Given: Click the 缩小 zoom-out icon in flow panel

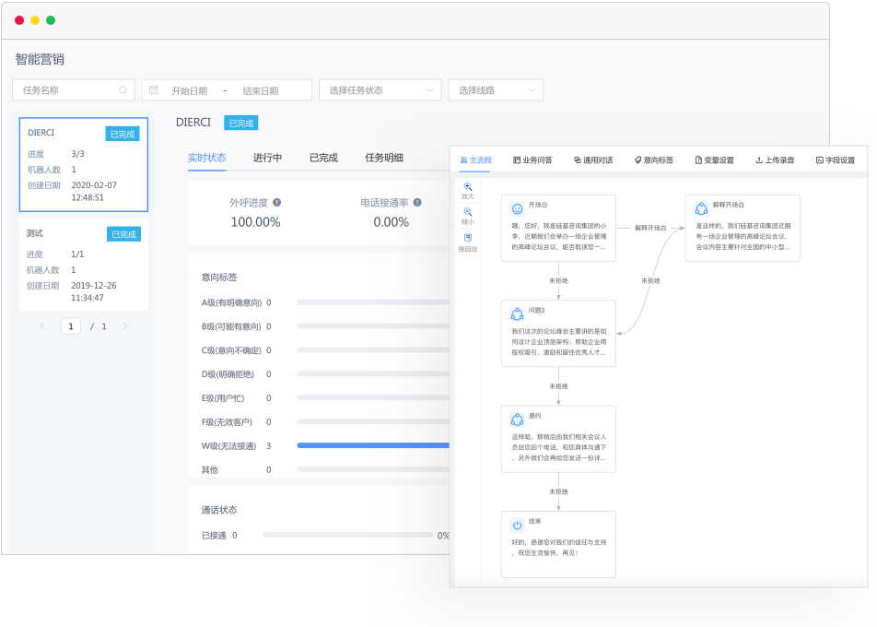Looking at the screenshot, I should coord(468,212).
